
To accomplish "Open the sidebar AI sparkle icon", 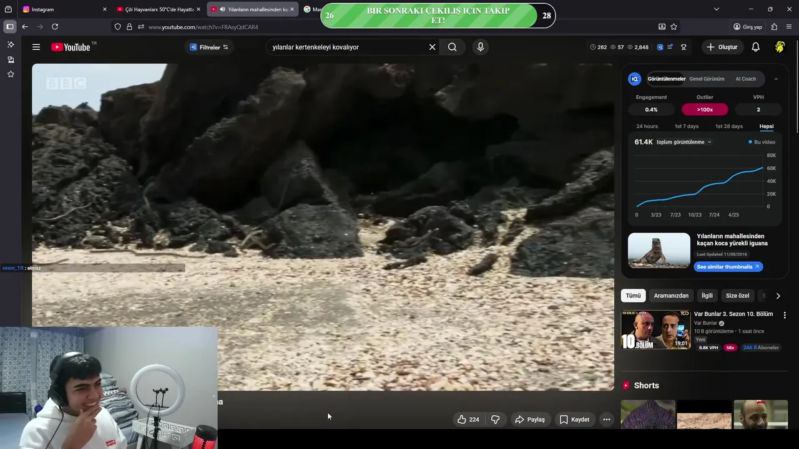I will (11, 45).
